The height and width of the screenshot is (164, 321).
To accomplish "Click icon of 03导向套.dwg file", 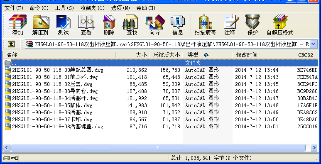I will [x=8, y=91].
